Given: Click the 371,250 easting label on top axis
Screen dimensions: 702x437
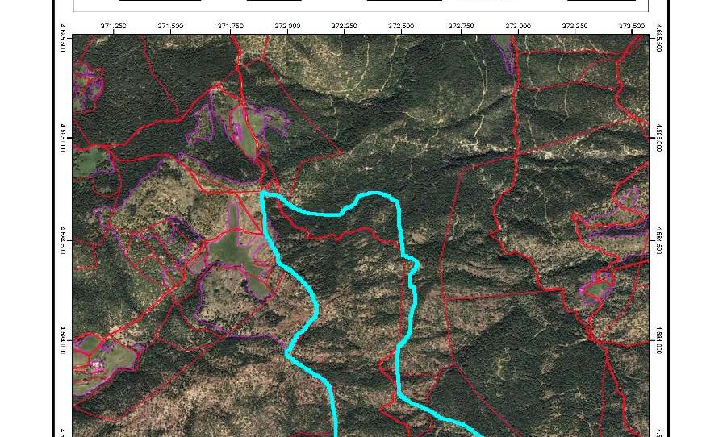Looking at the screenshot, I should pos(113,26).
